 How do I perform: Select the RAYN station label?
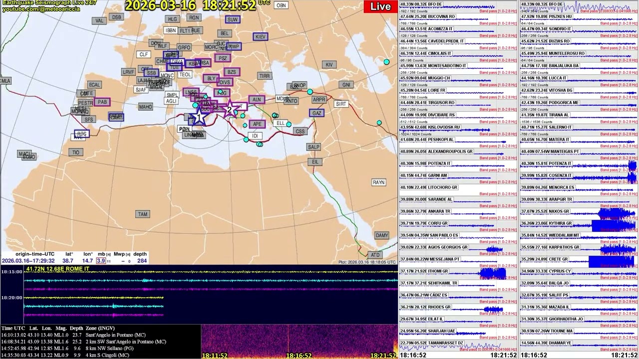coord(379,182)
